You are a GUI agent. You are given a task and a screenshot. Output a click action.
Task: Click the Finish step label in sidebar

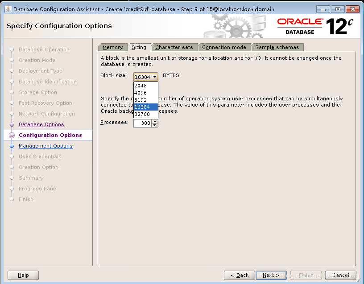click(x=26, y=199)
